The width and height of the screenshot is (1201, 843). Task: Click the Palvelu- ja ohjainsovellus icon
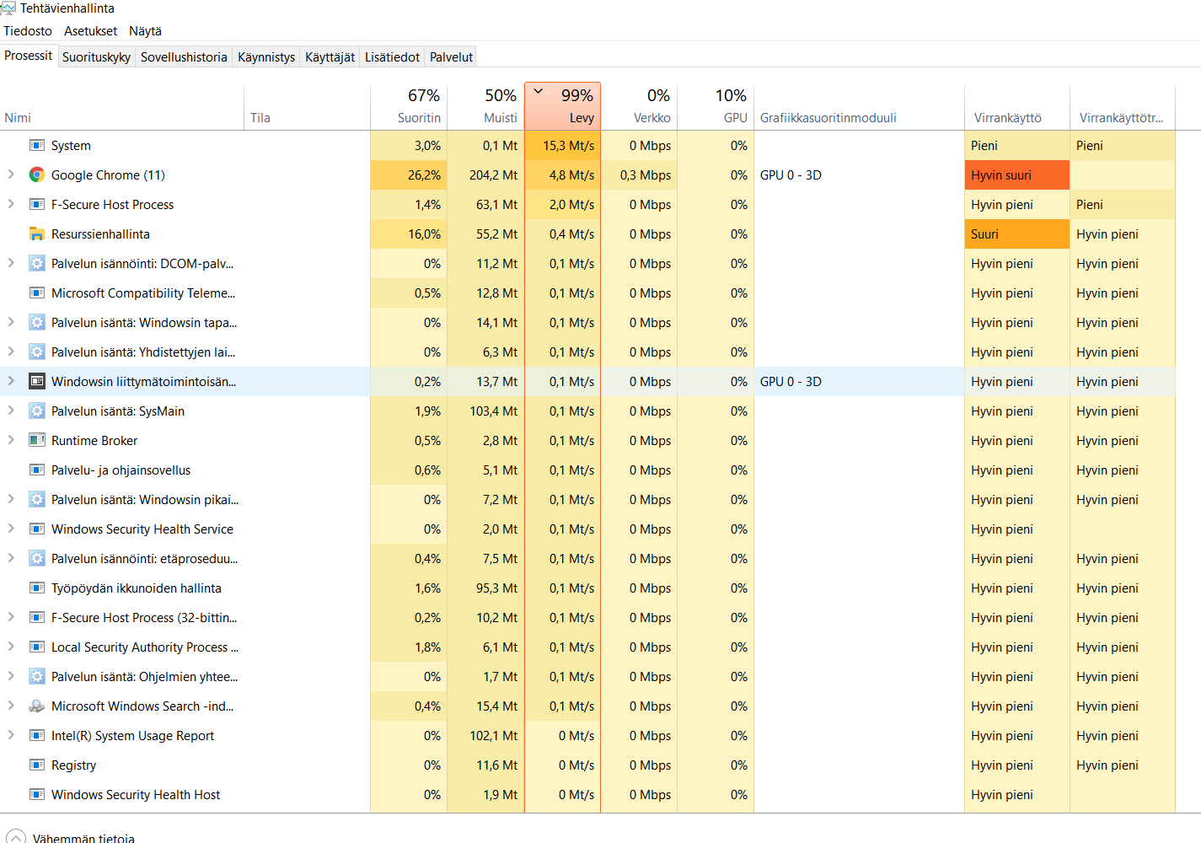click(x=37, y=470)
